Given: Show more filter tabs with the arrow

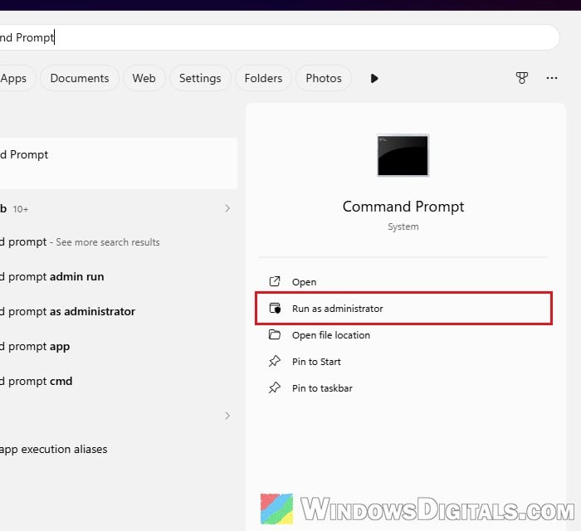Looking at the screenshot, I should click(x=374, y=79).
